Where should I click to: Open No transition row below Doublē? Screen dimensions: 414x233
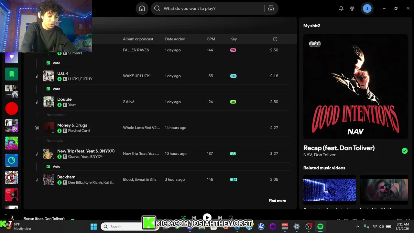tap(167, 115)
